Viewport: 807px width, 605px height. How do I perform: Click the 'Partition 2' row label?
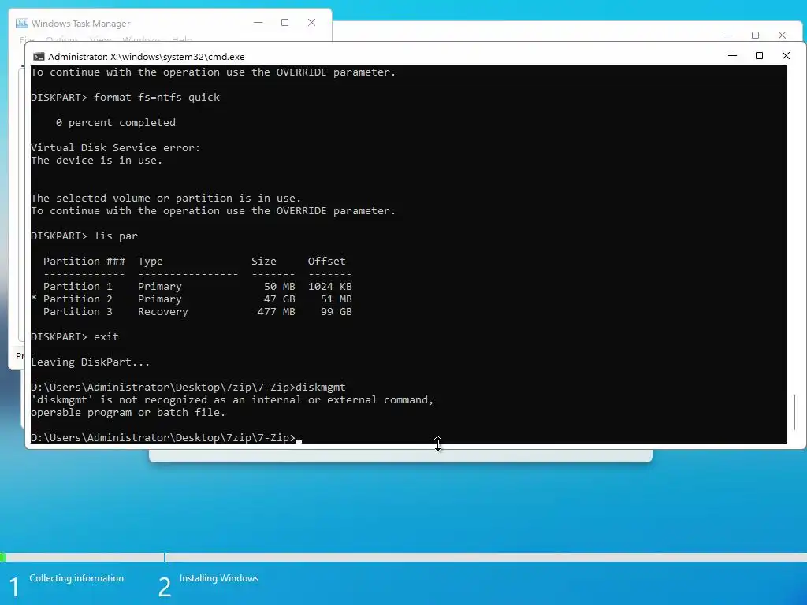pos(78,299)
